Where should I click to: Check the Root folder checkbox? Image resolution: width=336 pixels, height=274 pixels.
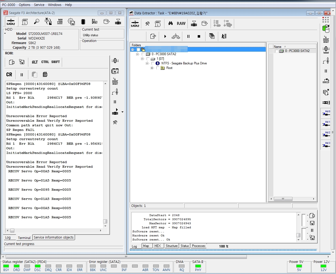(x=158, y=68)
